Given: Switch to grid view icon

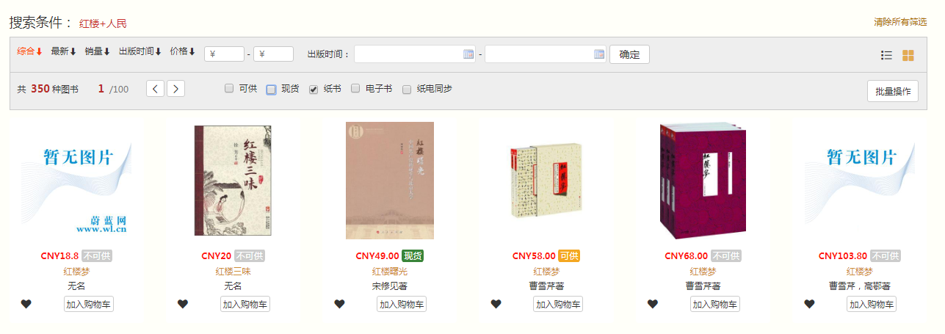Looking at the screenshot, I should [x=908, y=55].
